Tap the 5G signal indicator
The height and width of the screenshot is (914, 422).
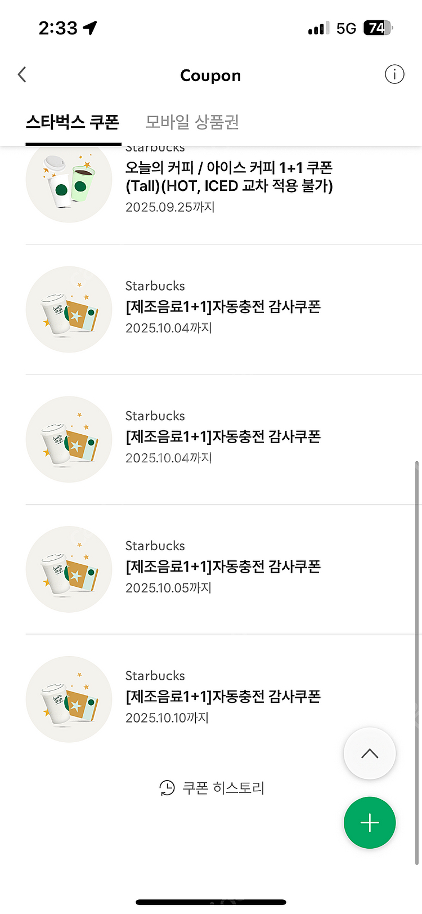(346, 29)
